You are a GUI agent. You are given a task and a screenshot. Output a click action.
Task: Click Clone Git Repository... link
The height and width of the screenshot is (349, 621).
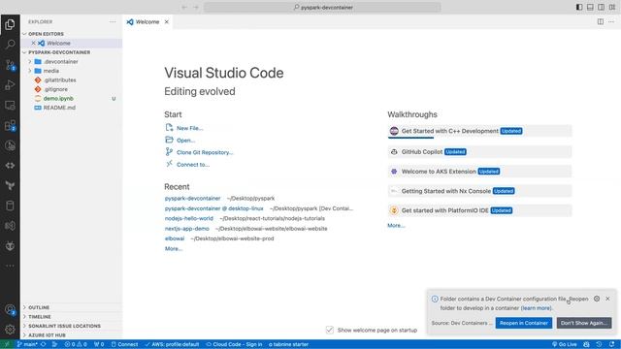click(205, 152)
